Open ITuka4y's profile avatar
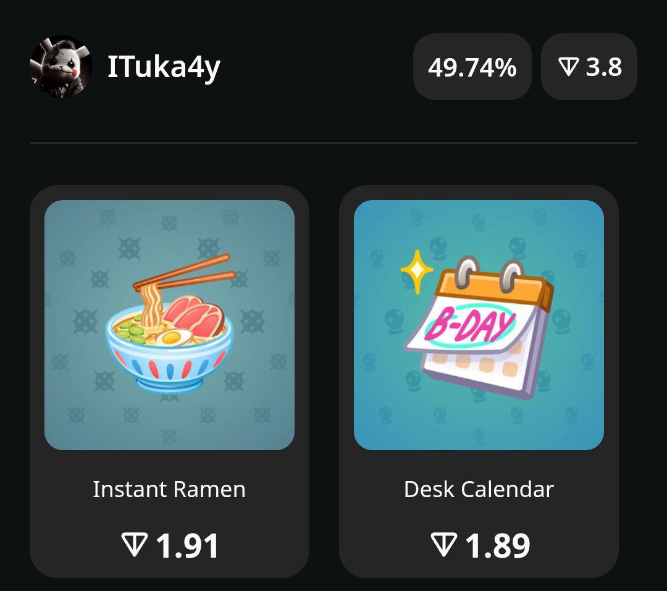 [x=61, y=67]
